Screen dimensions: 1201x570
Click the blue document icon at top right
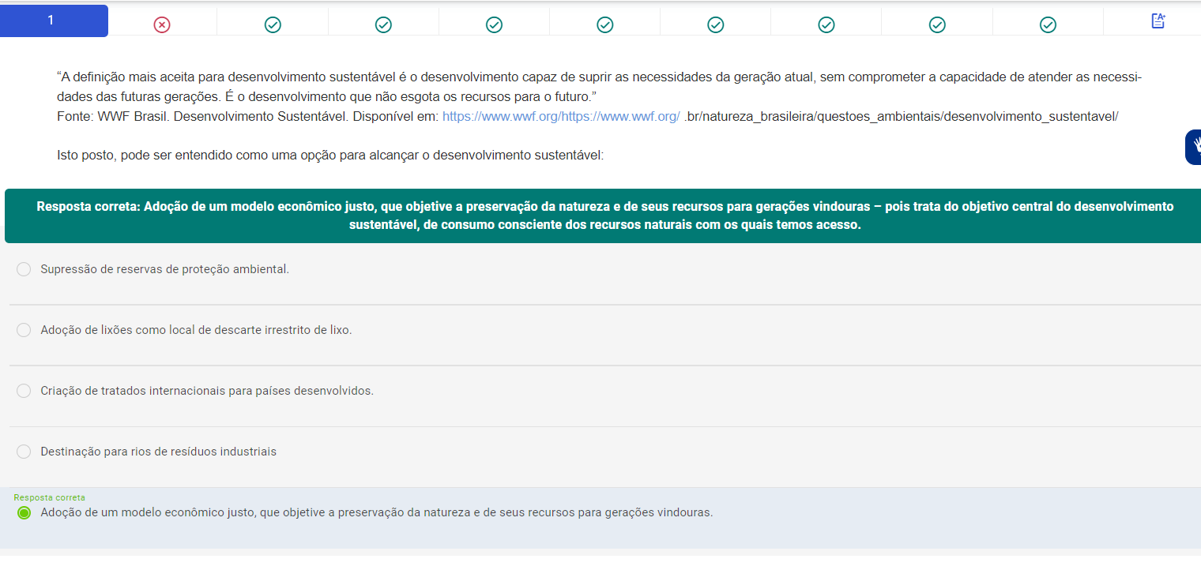[x=1158, y=21]
